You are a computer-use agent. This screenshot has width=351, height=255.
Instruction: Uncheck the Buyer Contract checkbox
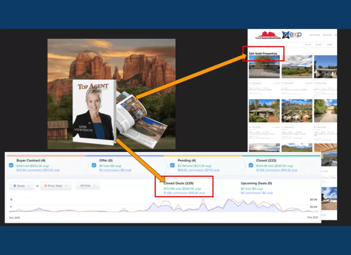pos(10,165)
